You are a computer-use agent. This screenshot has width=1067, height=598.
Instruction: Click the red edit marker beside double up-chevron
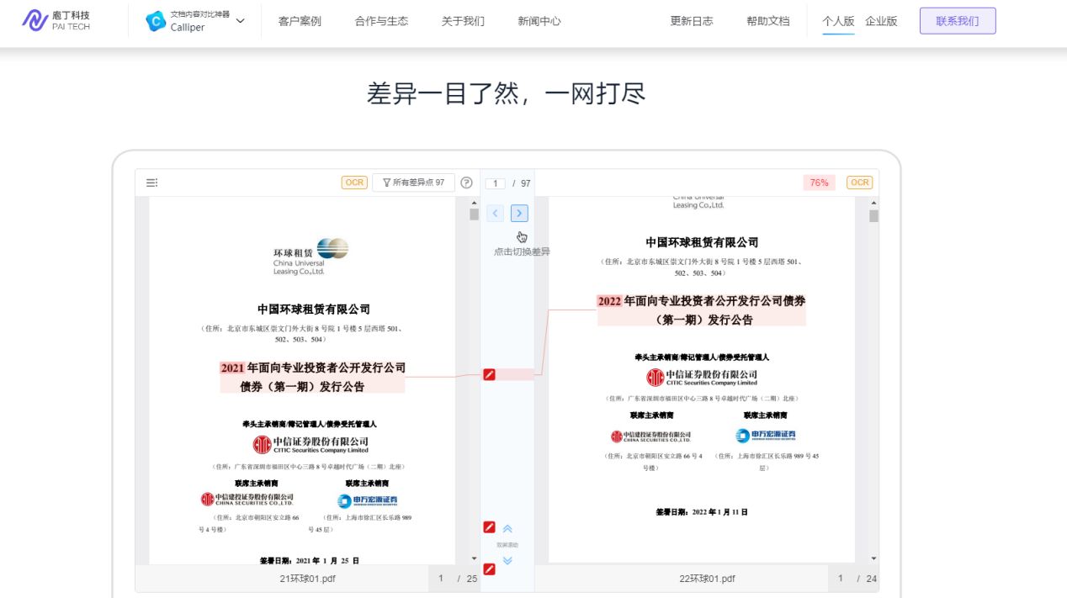(489, 527)
